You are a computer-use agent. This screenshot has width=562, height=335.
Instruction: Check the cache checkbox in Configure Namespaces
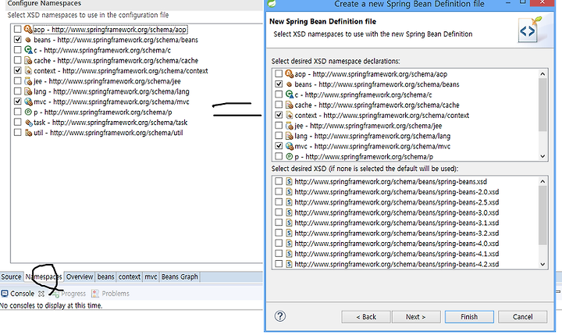point(17,60)
